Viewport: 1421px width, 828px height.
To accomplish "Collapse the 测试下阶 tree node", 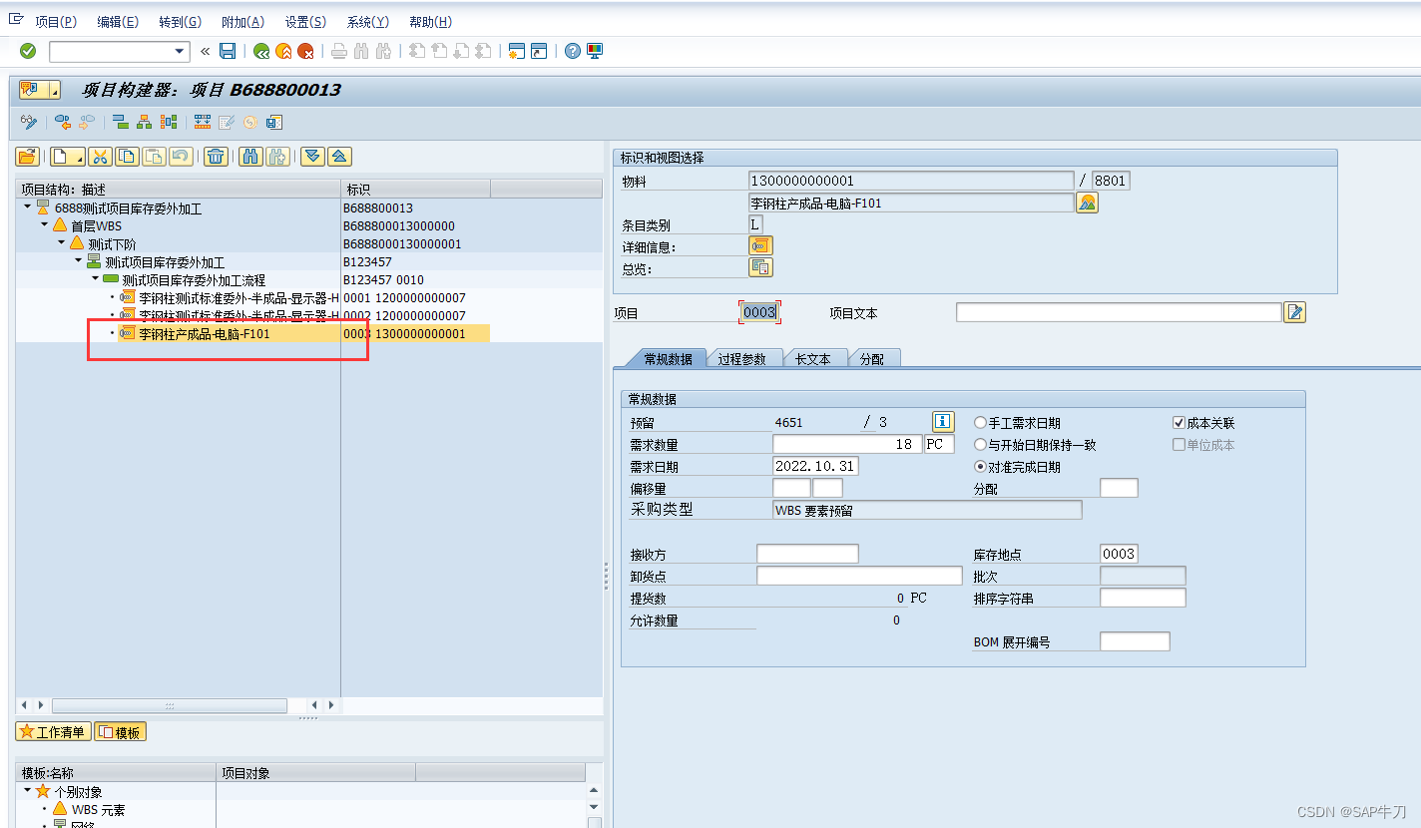I will [x=61, y=242].
